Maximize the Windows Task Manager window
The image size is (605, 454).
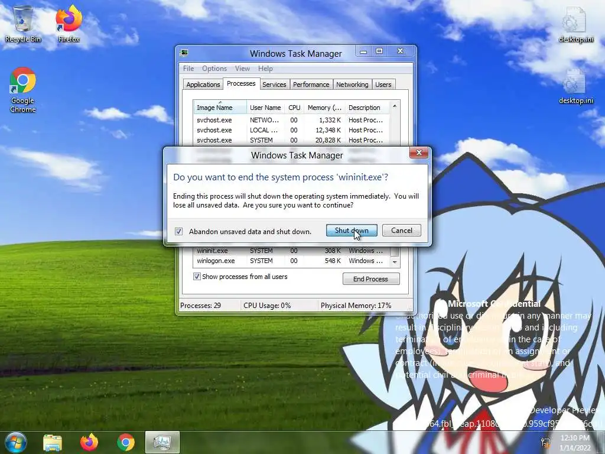click(379, 51)
